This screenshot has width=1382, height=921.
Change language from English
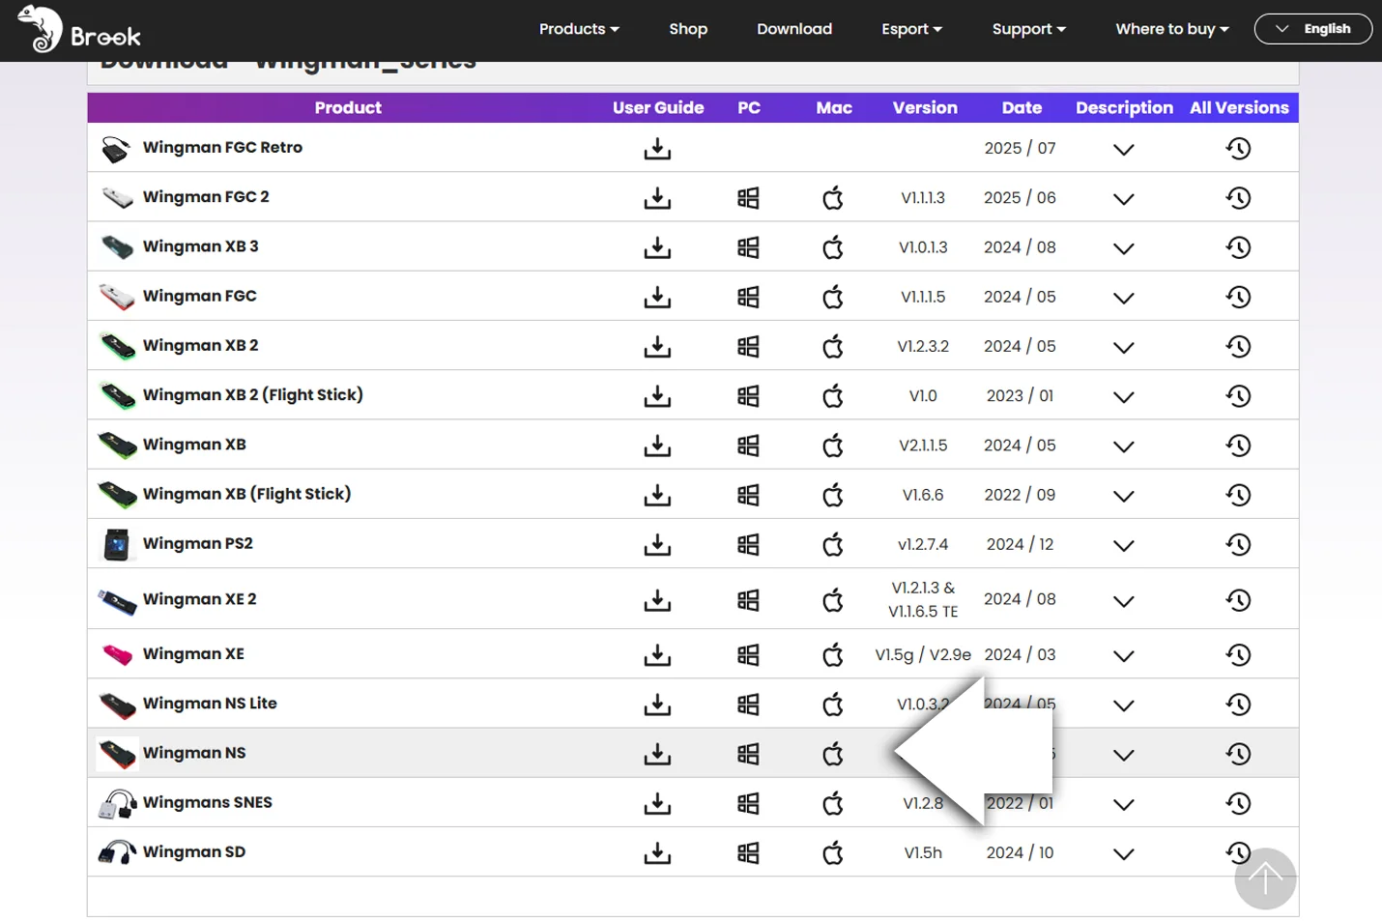(x=1313, y=29)
